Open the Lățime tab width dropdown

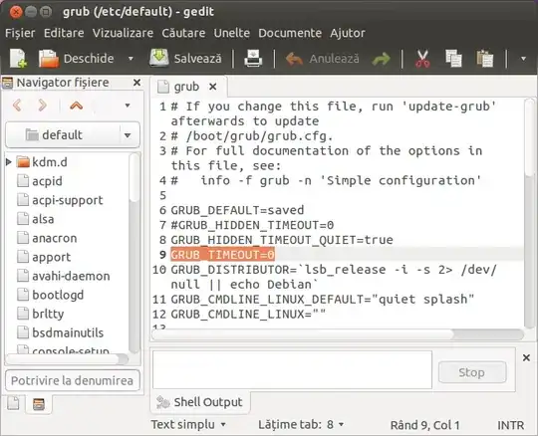tap(301, 425)
